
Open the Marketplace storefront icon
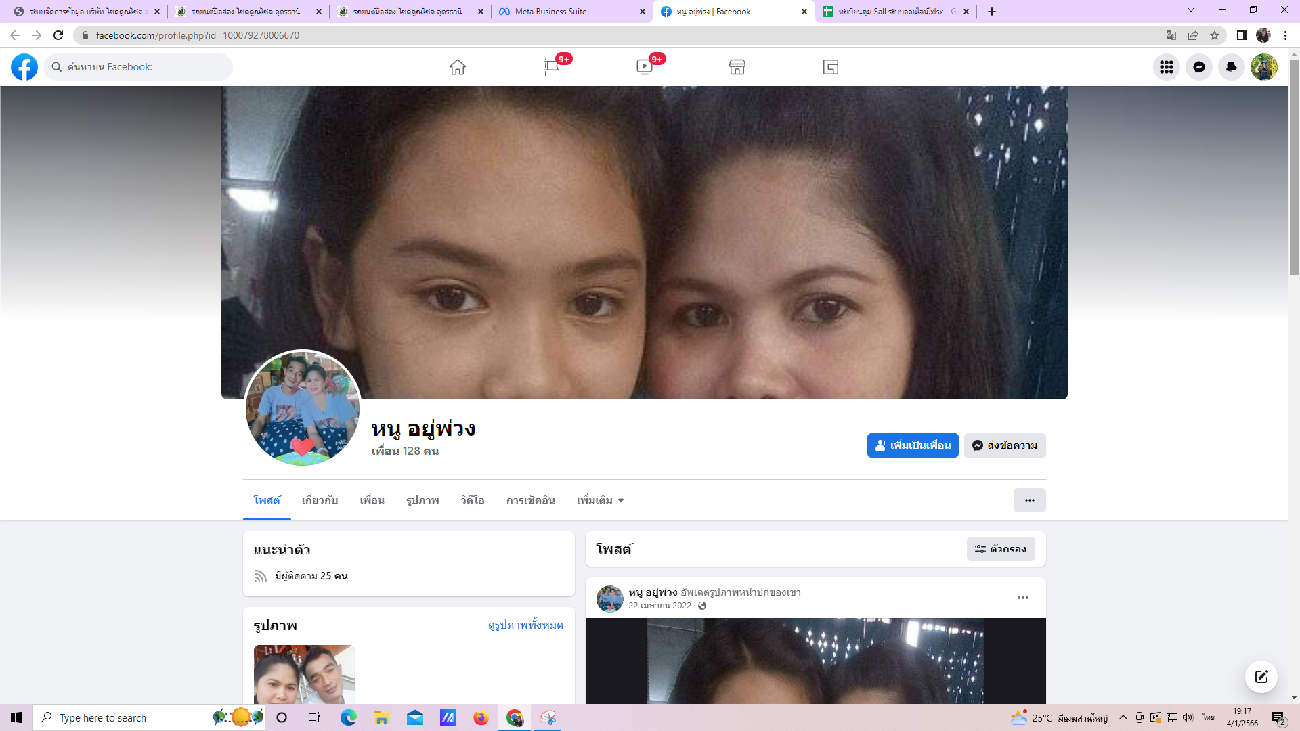(737, 67)
